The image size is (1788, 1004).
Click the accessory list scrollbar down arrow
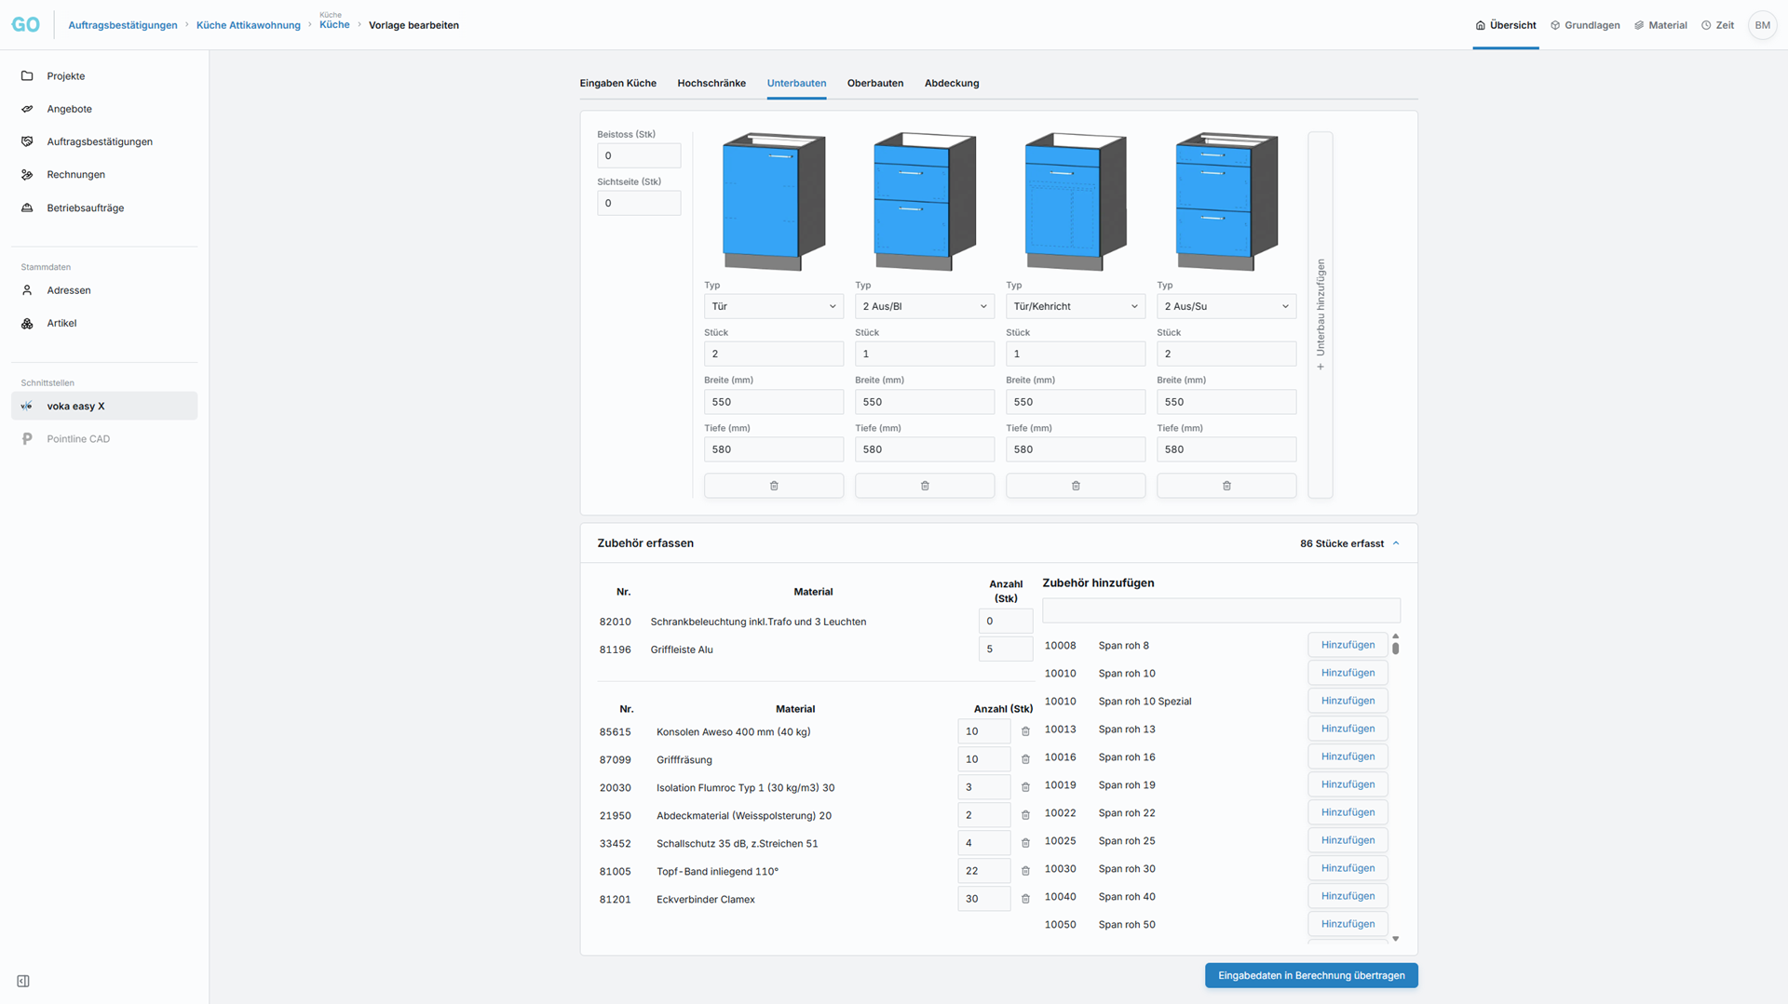click(1395, 939)
